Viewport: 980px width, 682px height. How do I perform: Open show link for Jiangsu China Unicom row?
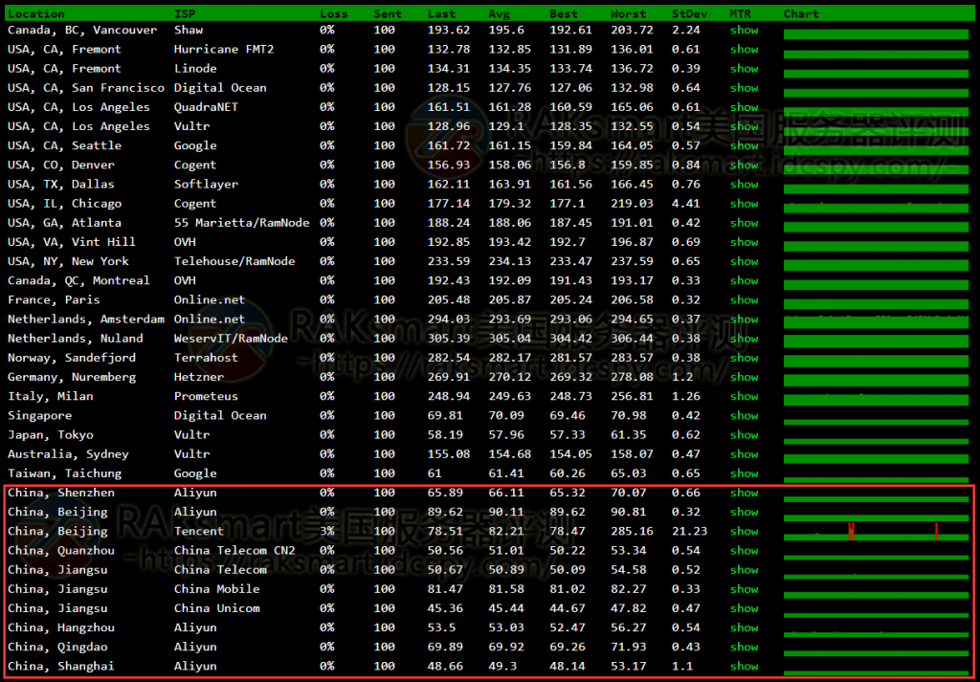point(744,608)
